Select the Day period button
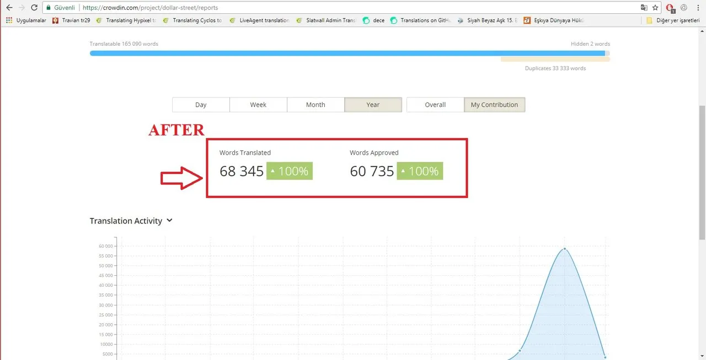 tap(201, 105)
